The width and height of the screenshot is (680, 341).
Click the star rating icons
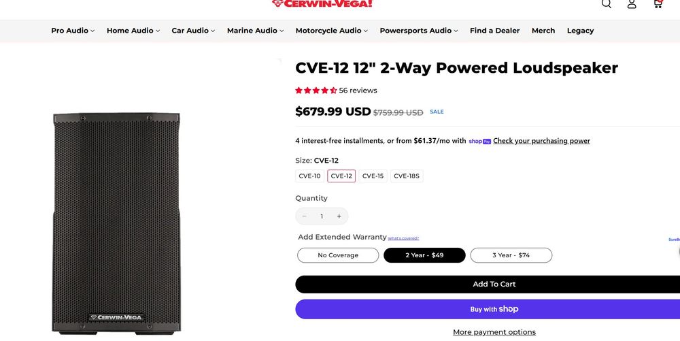click(316, 91)
